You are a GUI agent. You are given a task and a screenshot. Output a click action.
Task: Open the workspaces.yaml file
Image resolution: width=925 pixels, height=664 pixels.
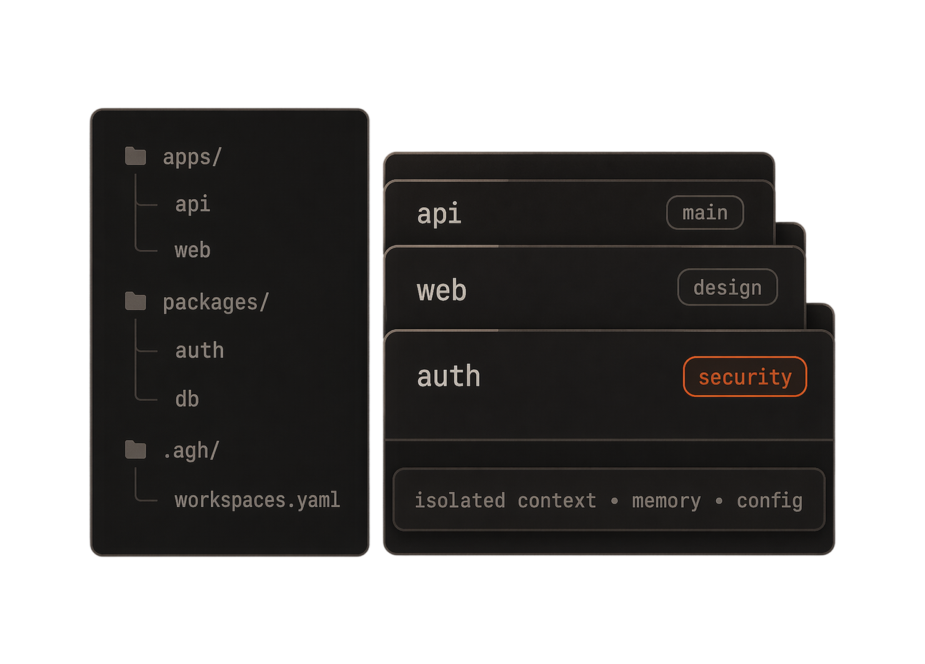[x=257, y=500]
